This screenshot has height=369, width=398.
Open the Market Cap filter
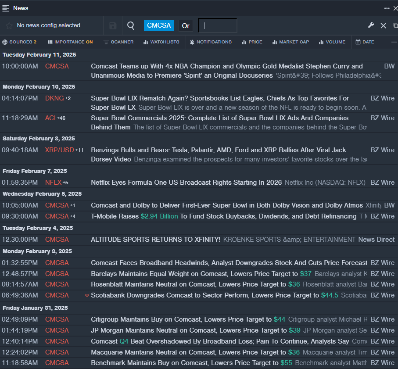290,42
